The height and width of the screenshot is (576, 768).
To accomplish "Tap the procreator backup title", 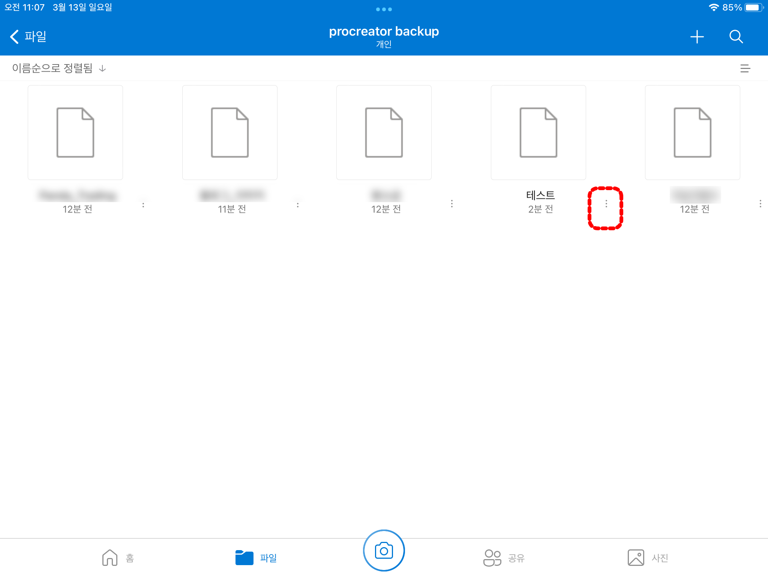I will (384, 31).
